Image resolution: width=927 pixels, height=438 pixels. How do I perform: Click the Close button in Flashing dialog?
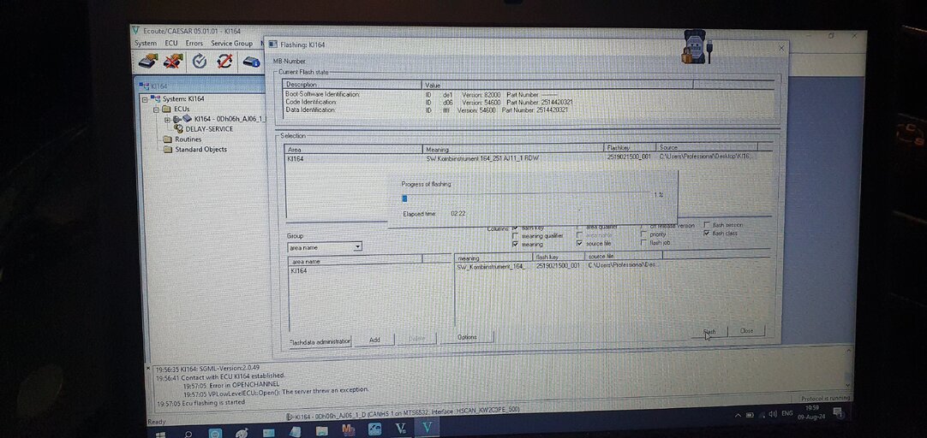[x=747, y=331]
